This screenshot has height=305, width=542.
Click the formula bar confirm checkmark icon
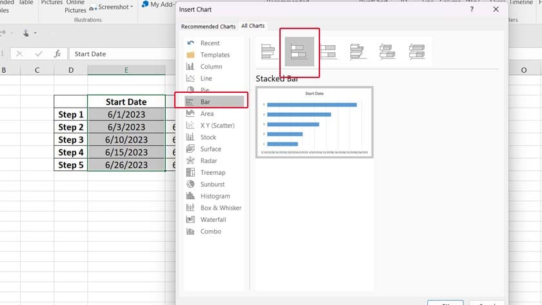click(x=39, y=54)
